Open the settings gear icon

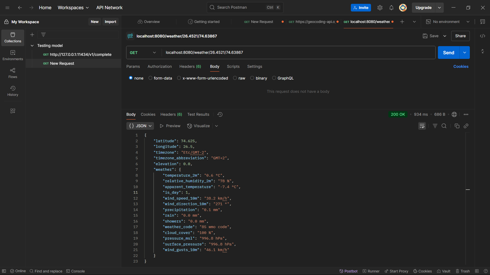pyautogui.click(x=380, y=8)
